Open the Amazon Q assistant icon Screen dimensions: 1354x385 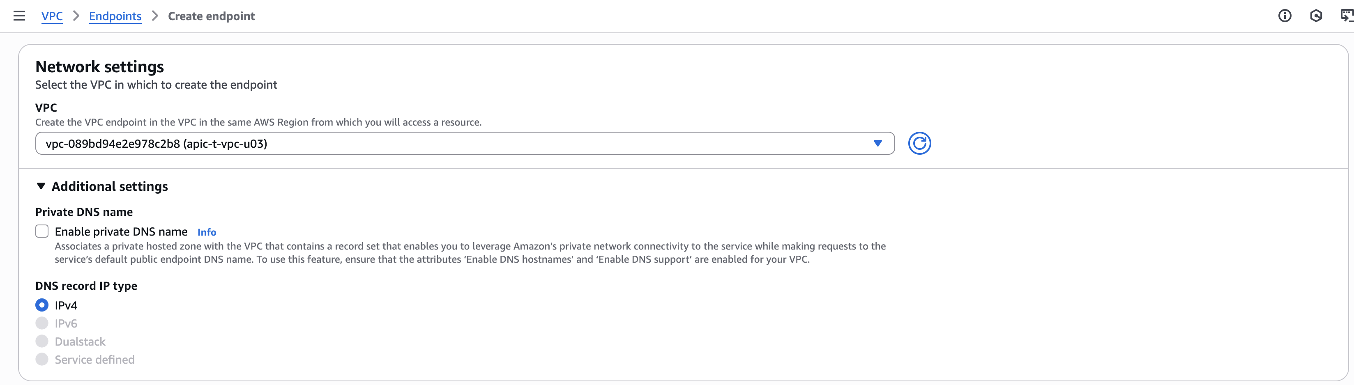[x=1316, y=16]
